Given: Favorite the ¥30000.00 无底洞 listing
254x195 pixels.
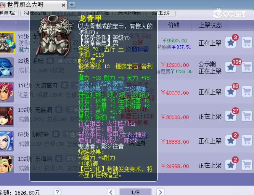Looking at the screenshot, I should coord(231,116).
